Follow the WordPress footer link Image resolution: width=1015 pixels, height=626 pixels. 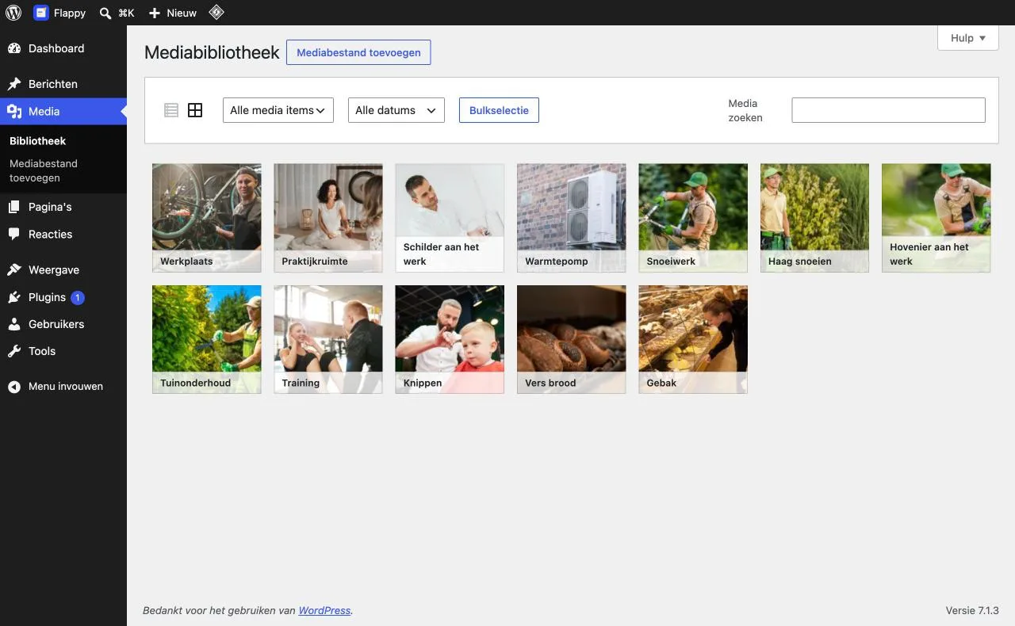coord(324,611)
